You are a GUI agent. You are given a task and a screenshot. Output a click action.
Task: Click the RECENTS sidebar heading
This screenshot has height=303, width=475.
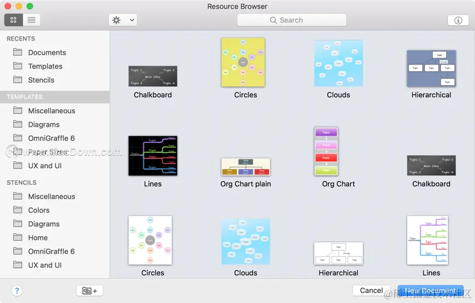pos(21,39)
